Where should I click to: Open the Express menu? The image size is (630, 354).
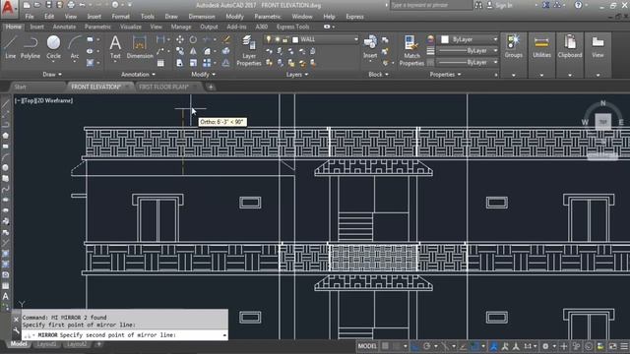(x=354, y=17)
